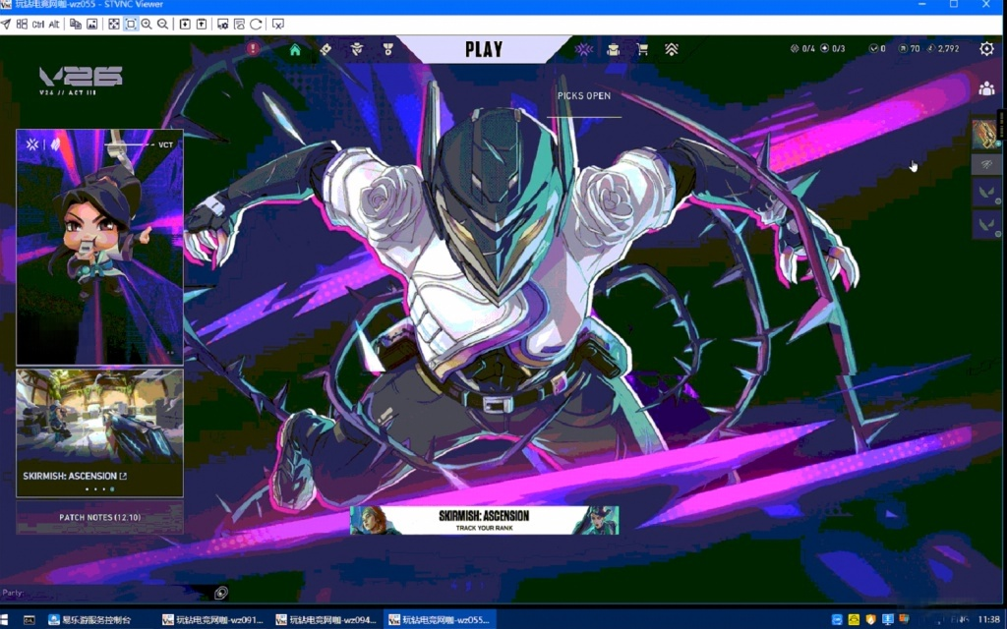
Task: Open the PATCH NOTES (12.10) button
Action: [x=99, y=517]
